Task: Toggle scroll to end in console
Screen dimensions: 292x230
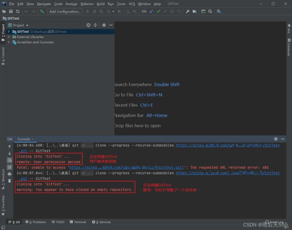Action: pyautogui.click(x=9, y=167)
